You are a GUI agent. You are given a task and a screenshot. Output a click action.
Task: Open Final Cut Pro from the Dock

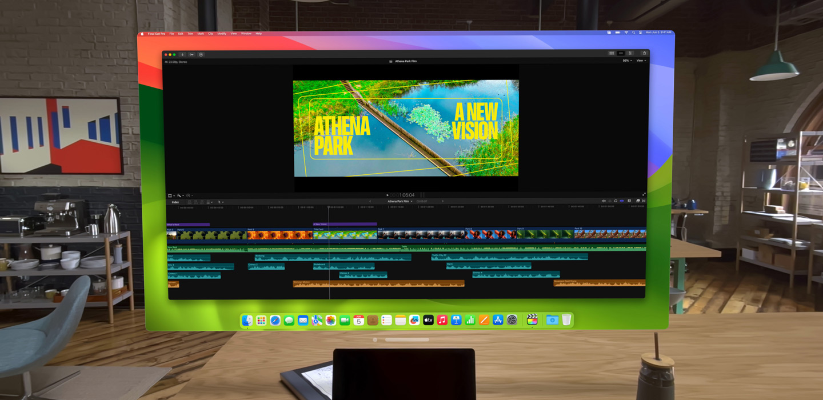click(532, 320)
